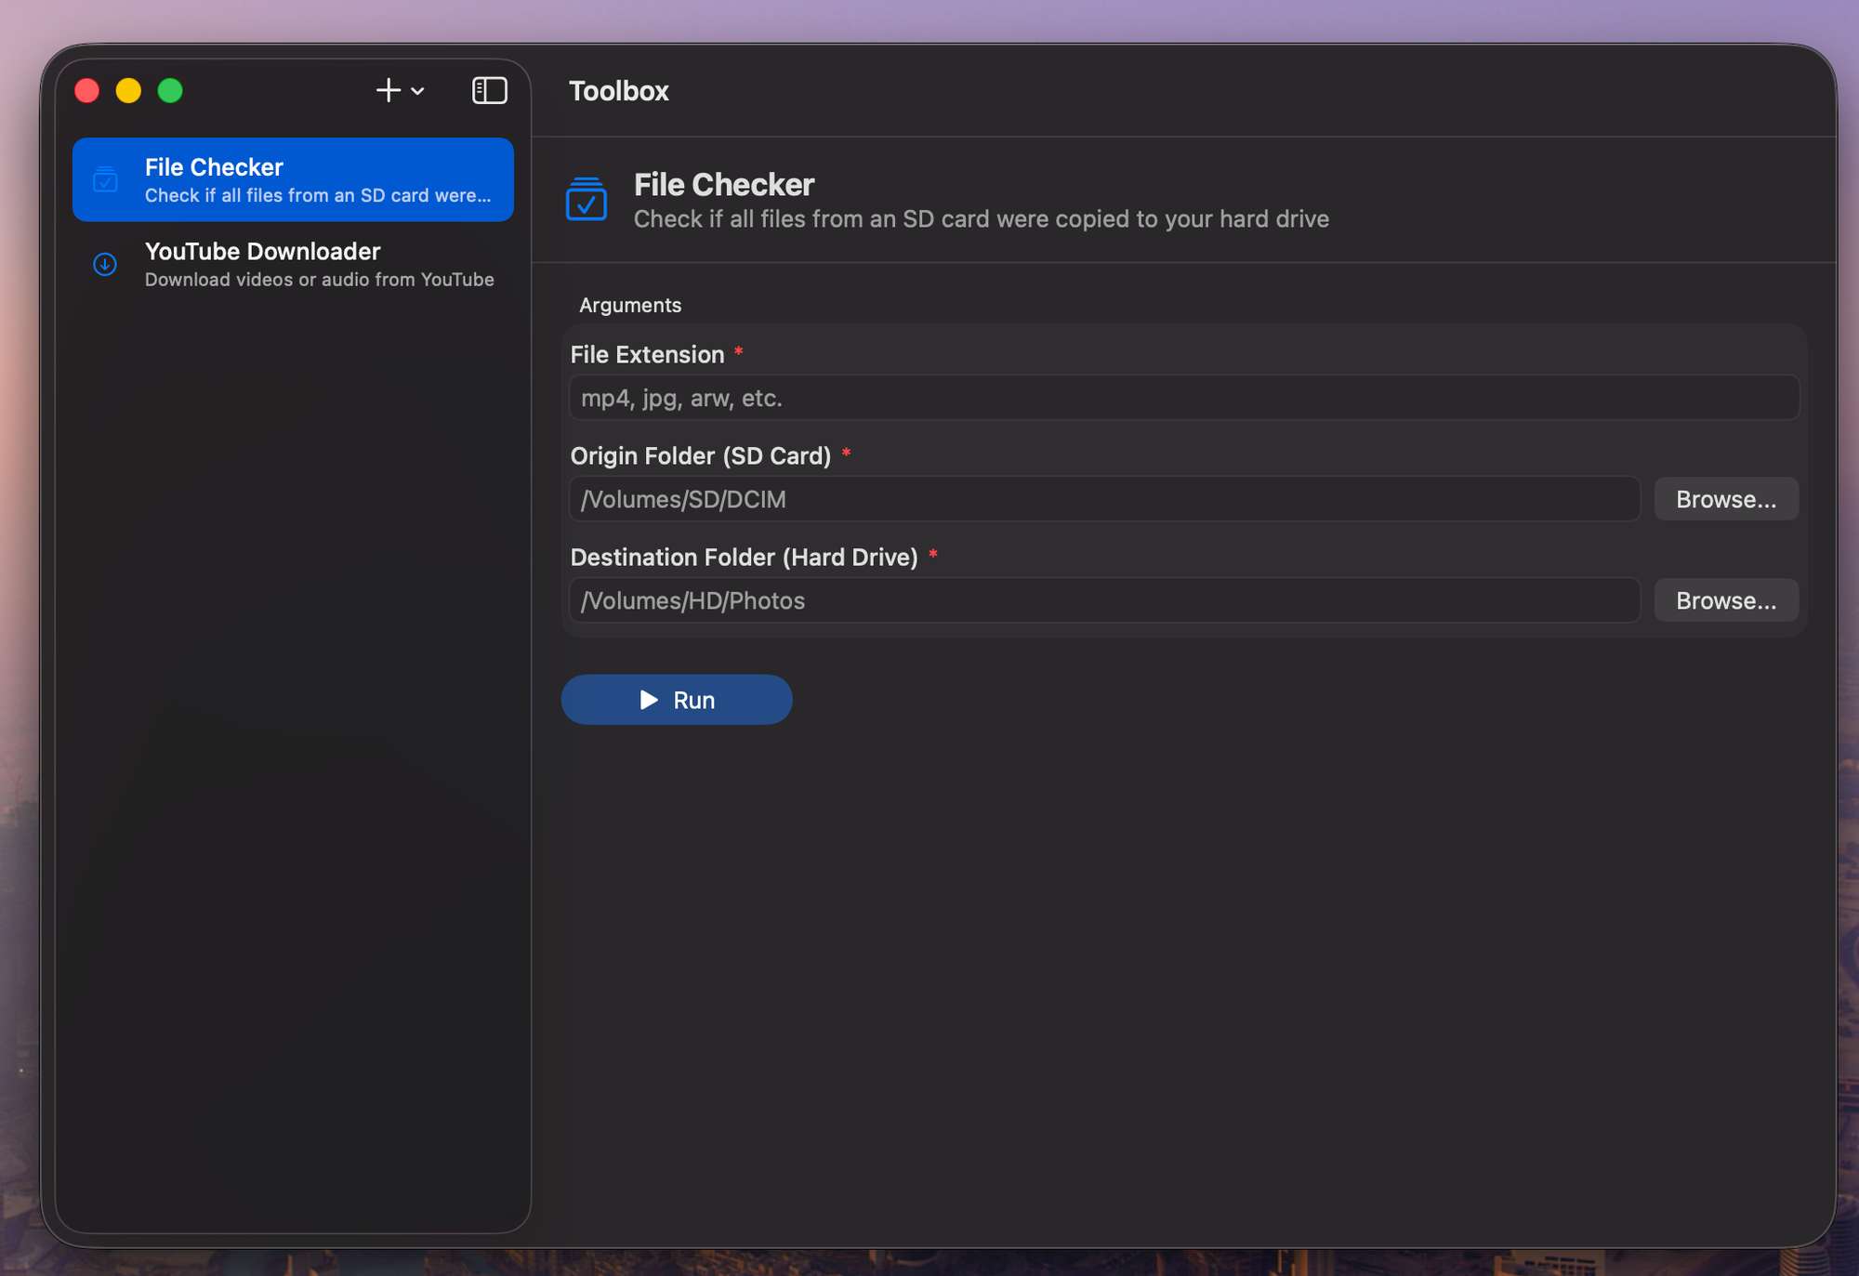Click the Destination Folder path field
The height and width of the screenshot is (1276, 1859).
click(x=1104, y=600)
